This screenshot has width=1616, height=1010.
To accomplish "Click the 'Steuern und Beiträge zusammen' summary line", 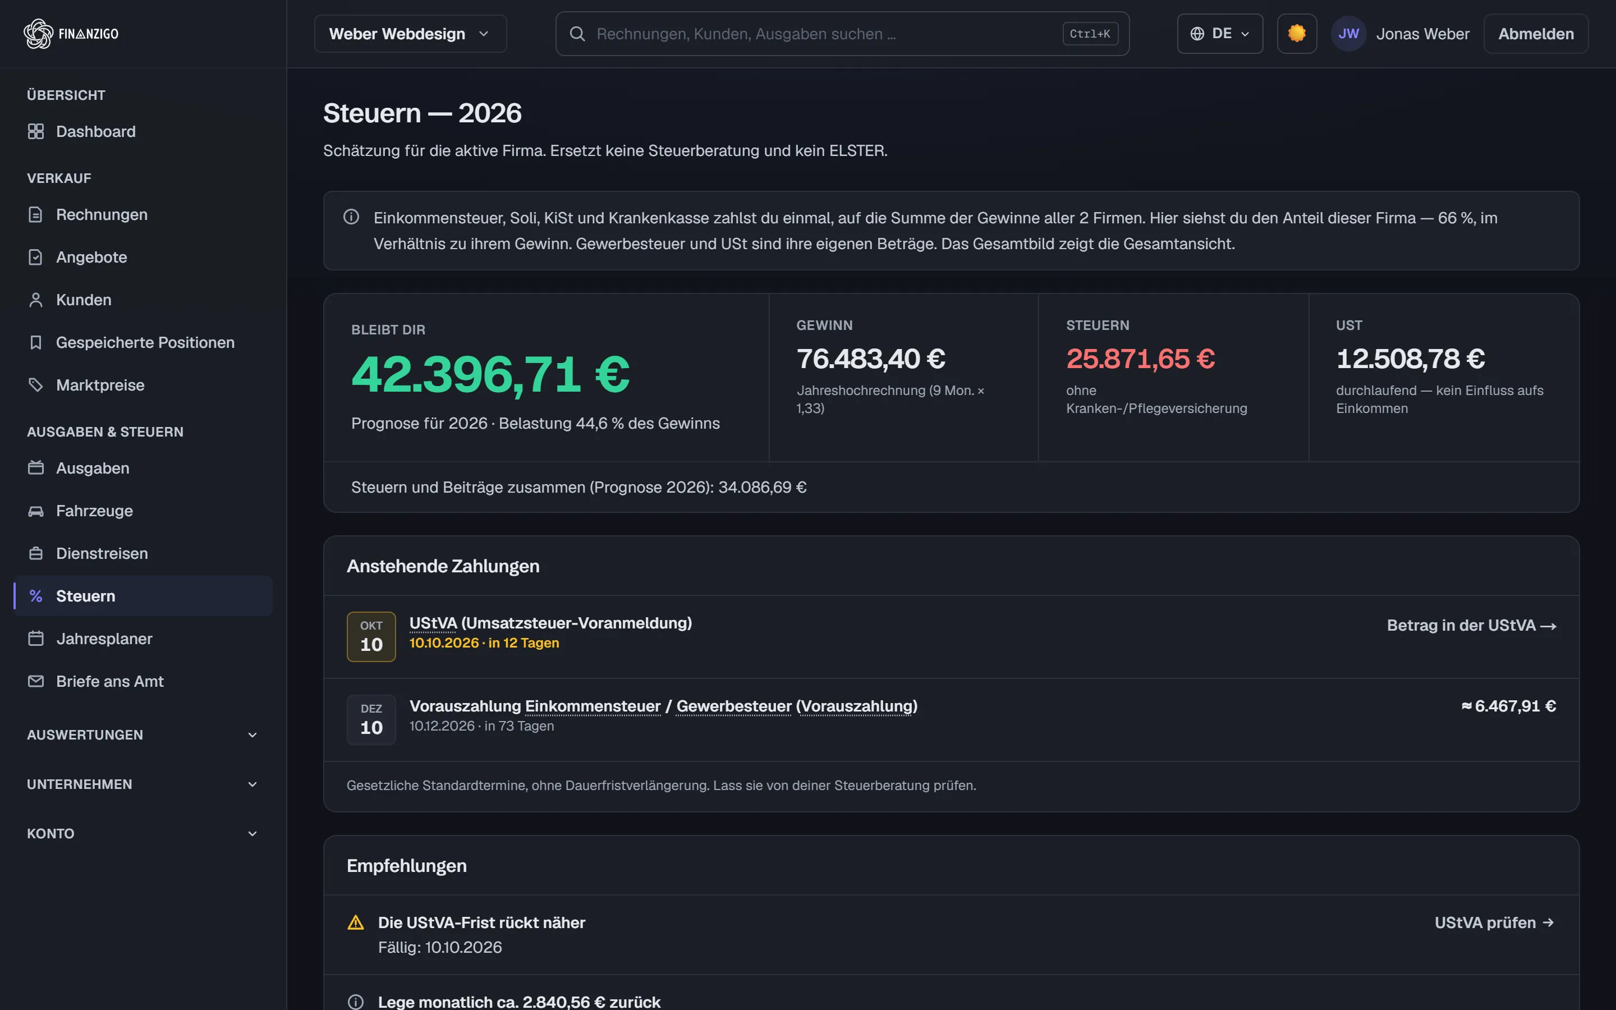I will coord(579,487).
